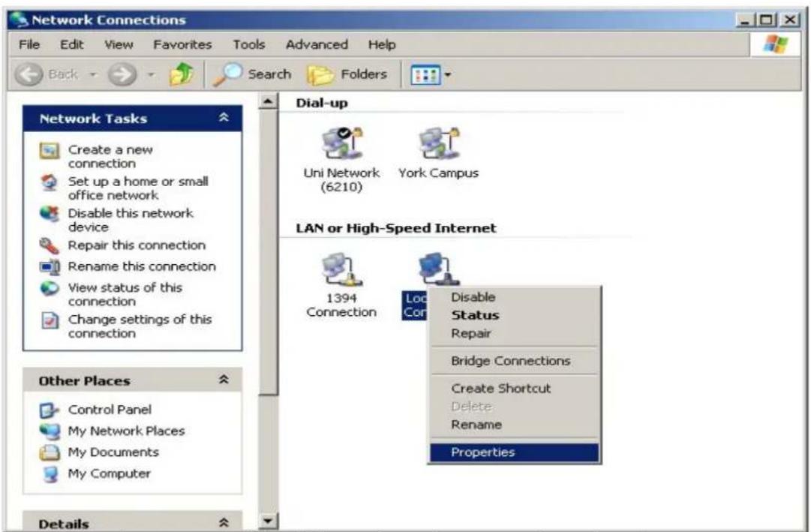This screenshot has height=532, width=811.
Task: Open the Edit menu
Action: point(71,44)
